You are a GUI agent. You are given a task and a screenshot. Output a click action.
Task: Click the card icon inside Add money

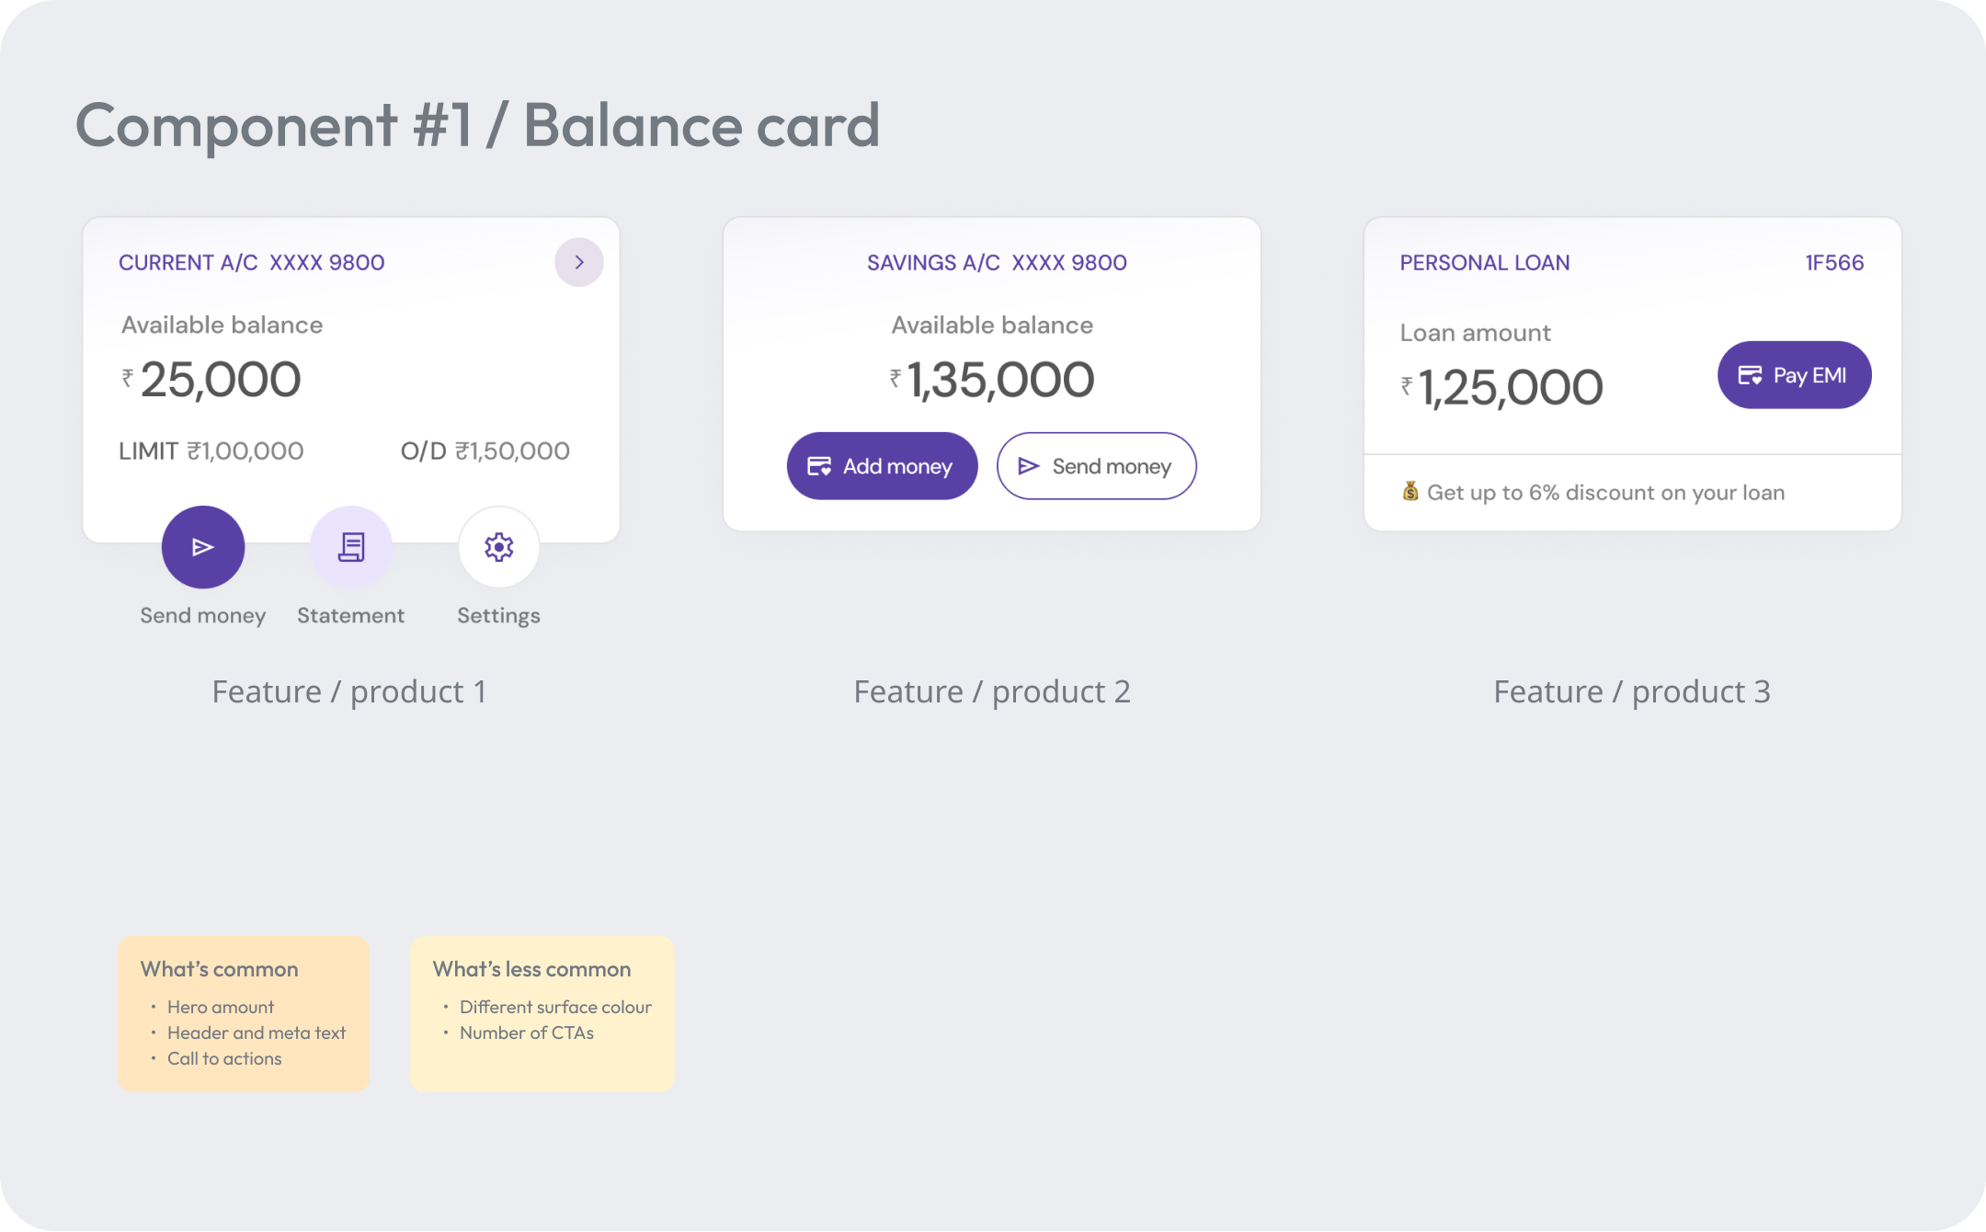819,466
